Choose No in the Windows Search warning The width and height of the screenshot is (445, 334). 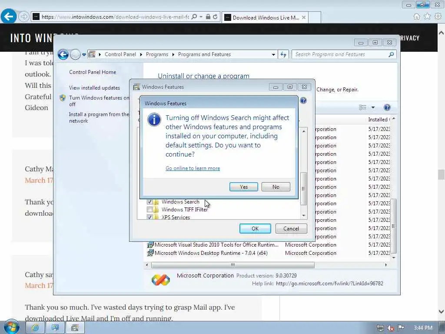[x=276, y=187]
